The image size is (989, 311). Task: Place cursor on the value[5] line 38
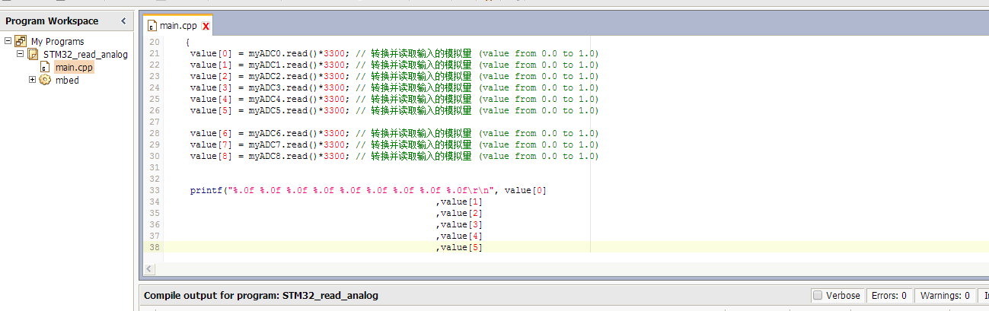pos(459,247)
